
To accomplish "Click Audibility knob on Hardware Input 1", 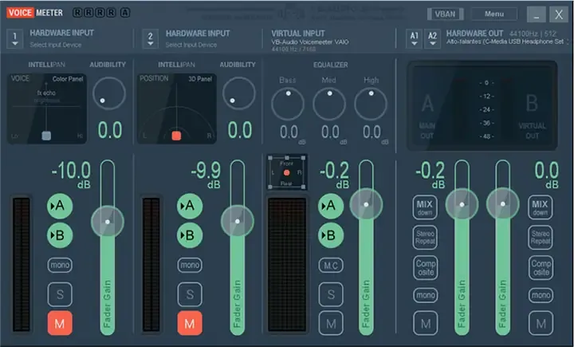I will 108,96.
